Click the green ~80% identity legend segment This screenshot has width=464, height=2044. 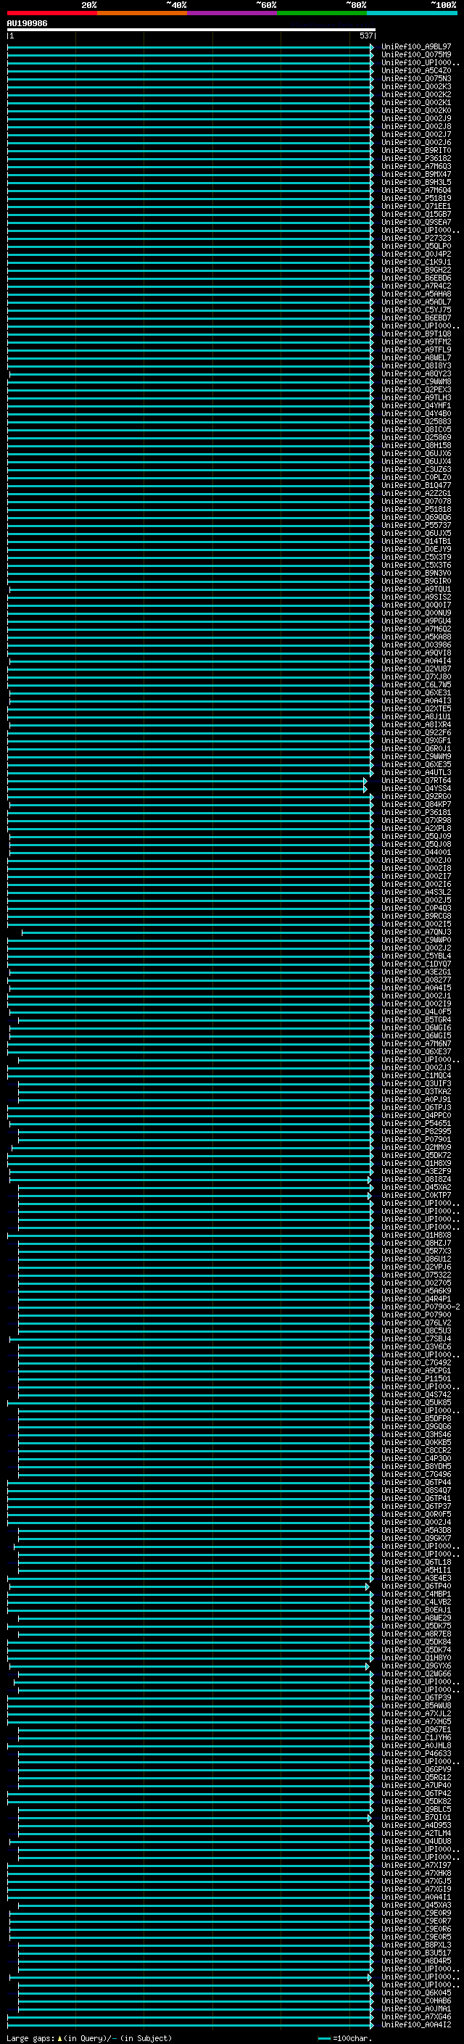click(322, 13)
